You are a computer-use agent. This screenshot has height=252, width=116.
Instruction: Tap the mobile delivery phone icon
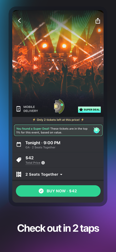point(18,109)
